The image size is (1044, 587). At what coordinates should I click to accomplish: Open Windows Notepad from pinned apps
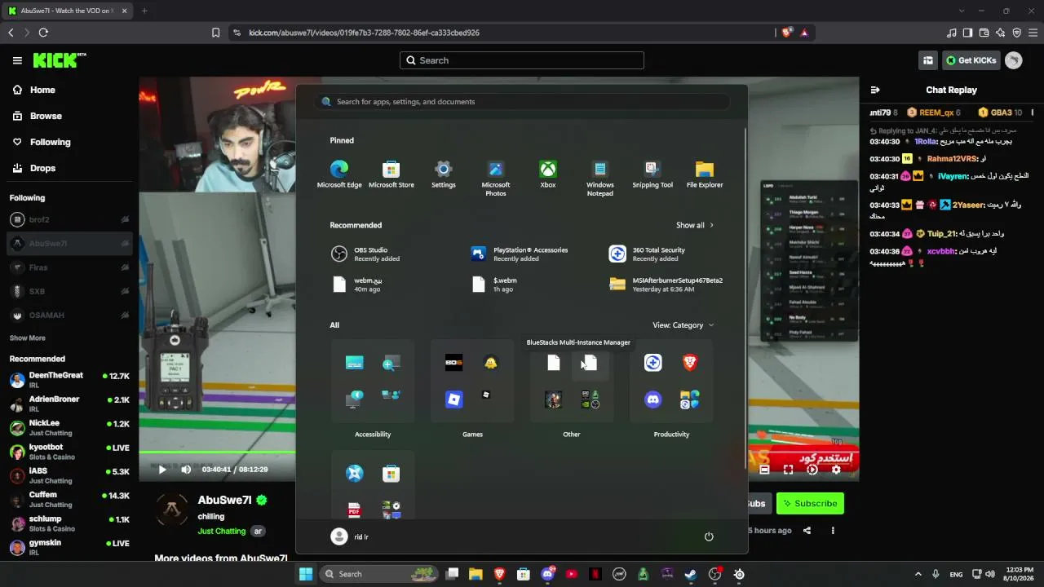tap(600, 179)
